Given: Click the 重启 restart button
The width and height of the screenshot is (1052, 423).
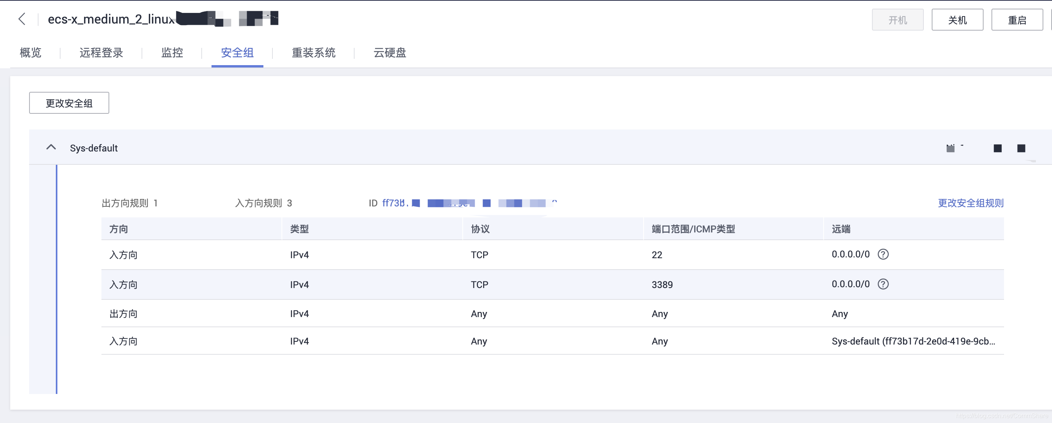Looking at the screenshot, I should point(1017,20).
